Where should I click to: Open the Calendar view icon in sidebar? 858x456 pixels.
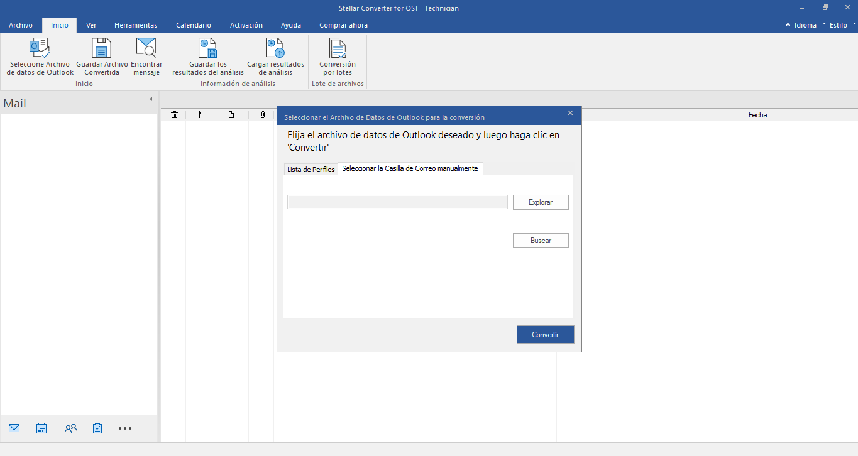(x=41, y=428)
